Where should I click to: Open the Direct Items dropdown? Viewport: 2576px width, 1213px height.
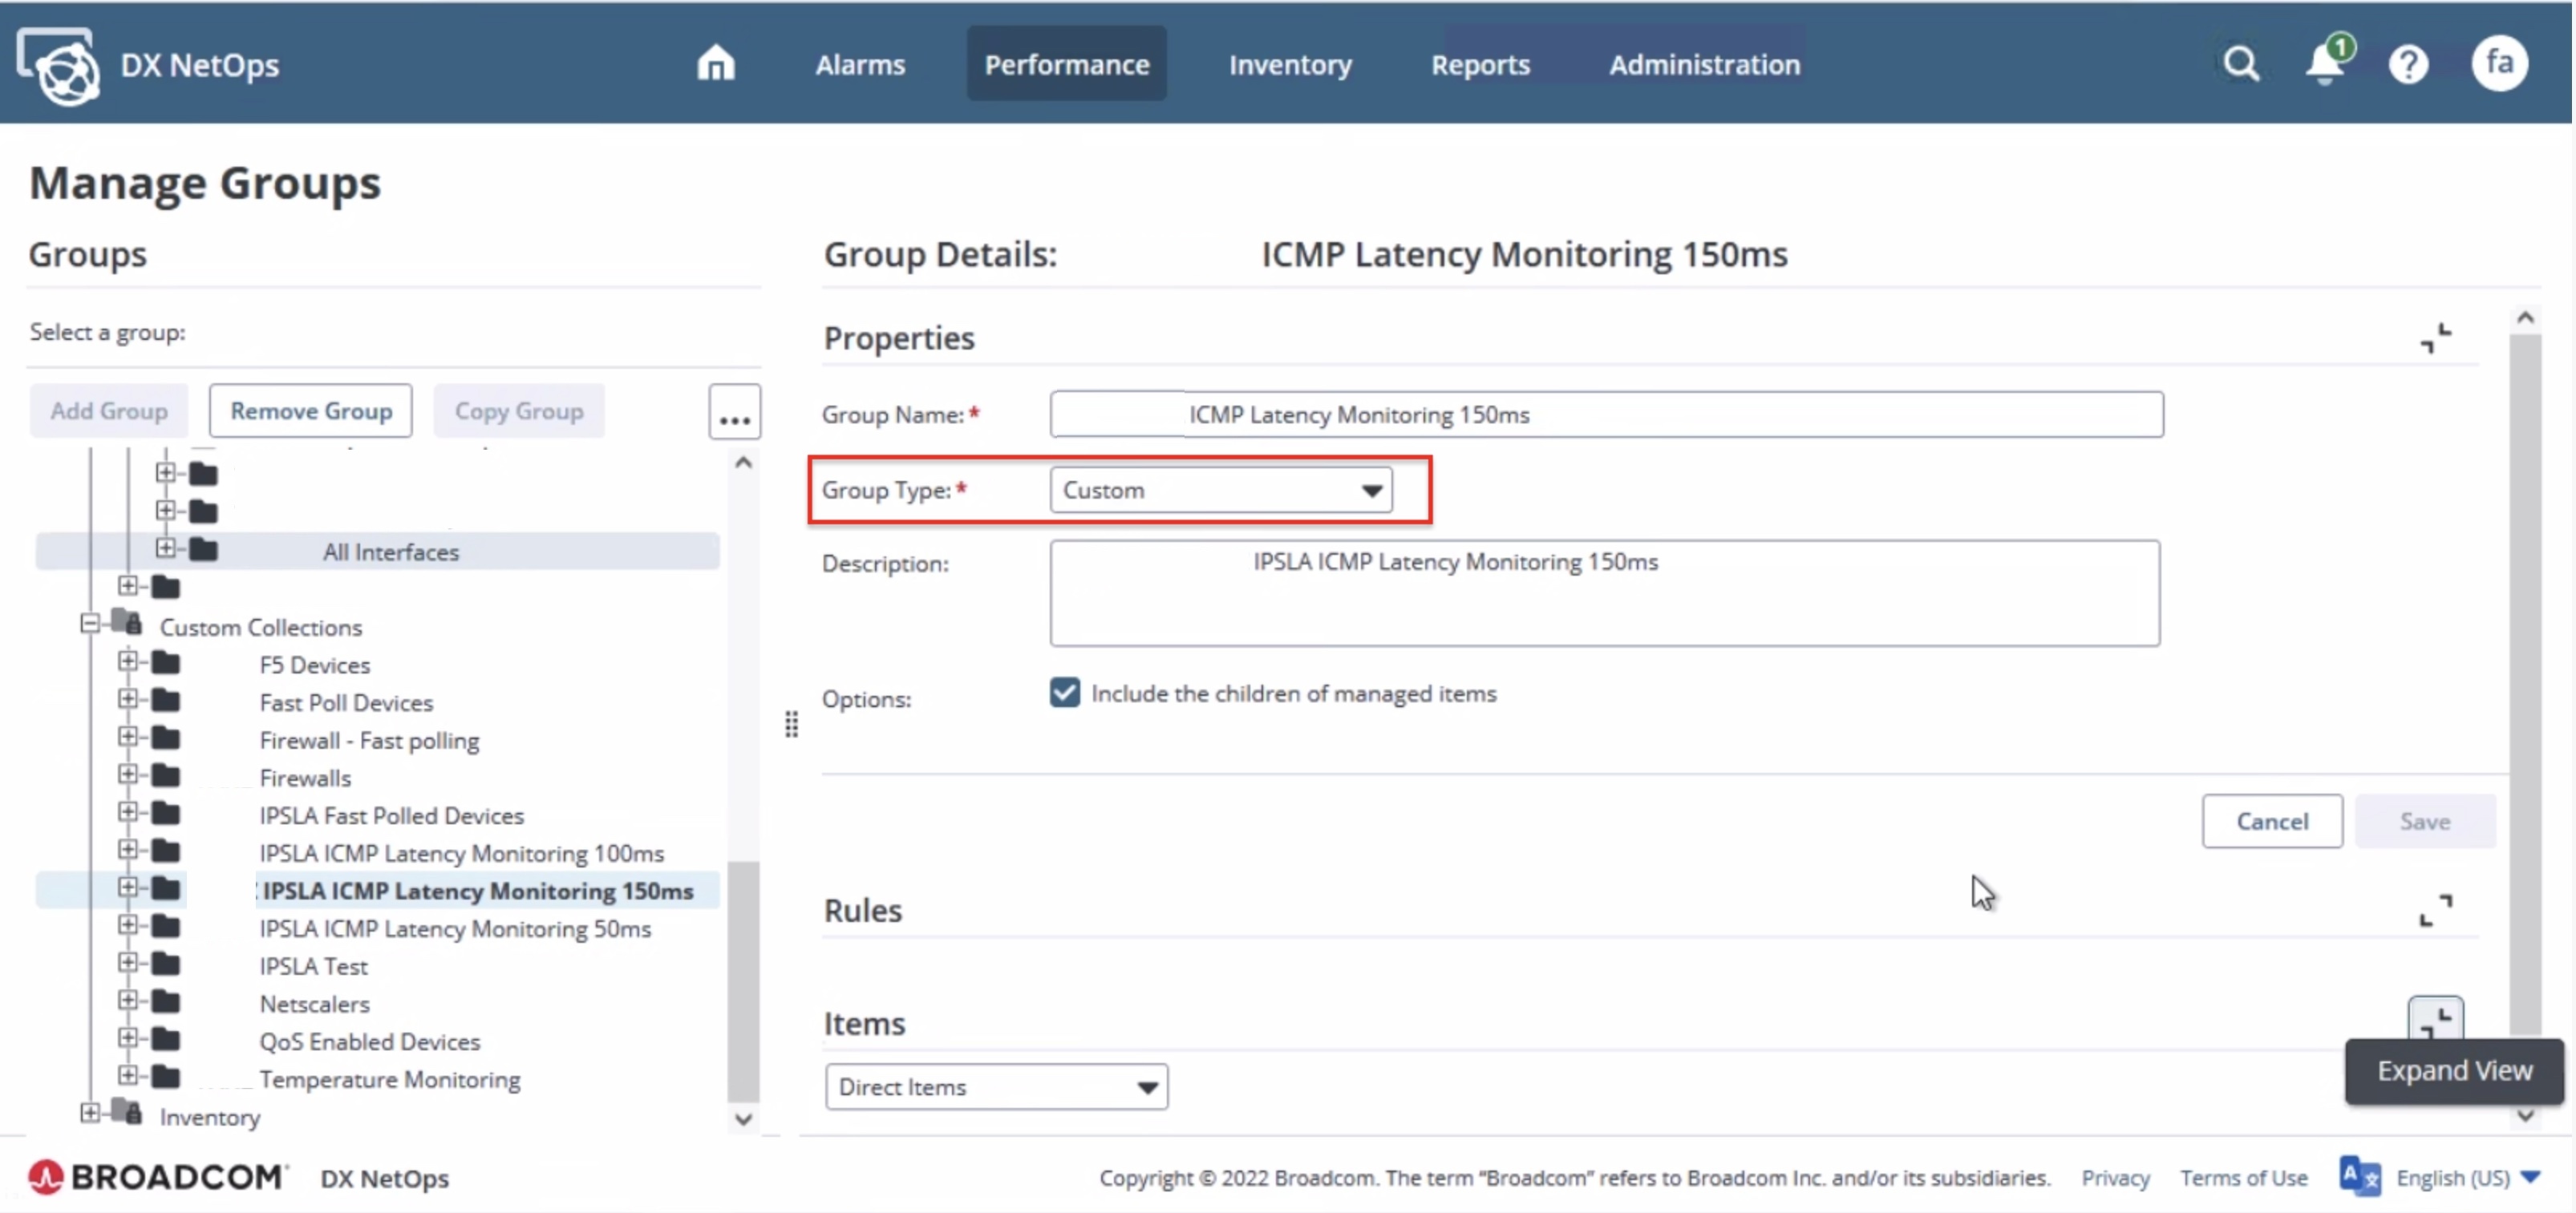(x=996, y=1086)
